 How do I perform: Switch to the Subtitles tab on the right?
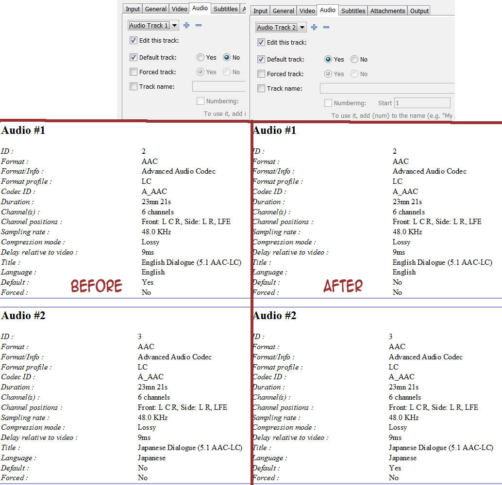click(353, 10)
